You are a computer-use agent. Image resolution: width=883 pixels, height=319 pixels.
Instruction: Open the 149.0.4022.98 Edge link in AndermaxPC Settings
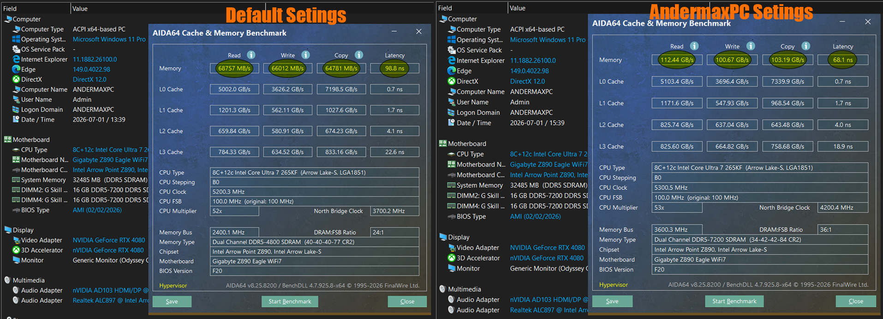[x=530, y=71]
